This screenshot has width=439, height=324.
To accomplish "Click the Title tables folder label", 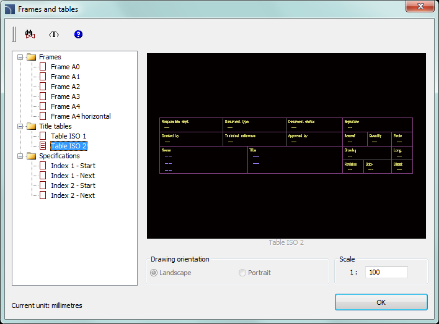I will click(x=55, y=126).
